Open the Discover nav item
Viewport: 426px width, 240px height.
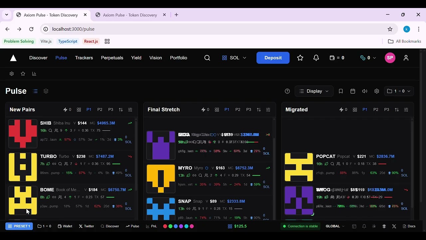[x=38, y=58]
